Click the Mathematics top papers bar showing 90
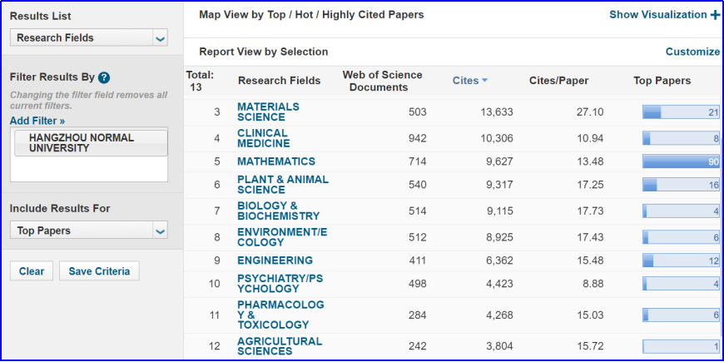This screenshot has width=724, height=362. (x=681, y=161)
